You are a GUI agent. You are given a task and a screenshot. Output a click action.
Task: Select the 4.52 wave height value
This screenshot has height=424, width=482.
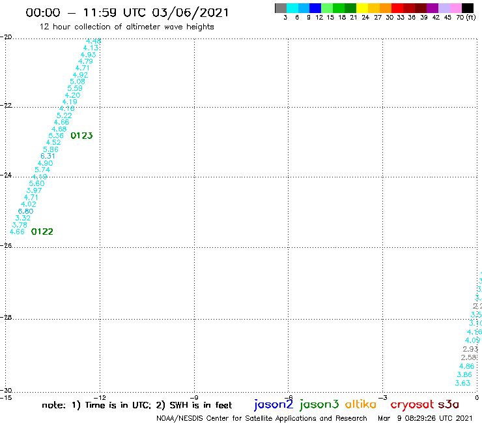click(x=53, y=143)
